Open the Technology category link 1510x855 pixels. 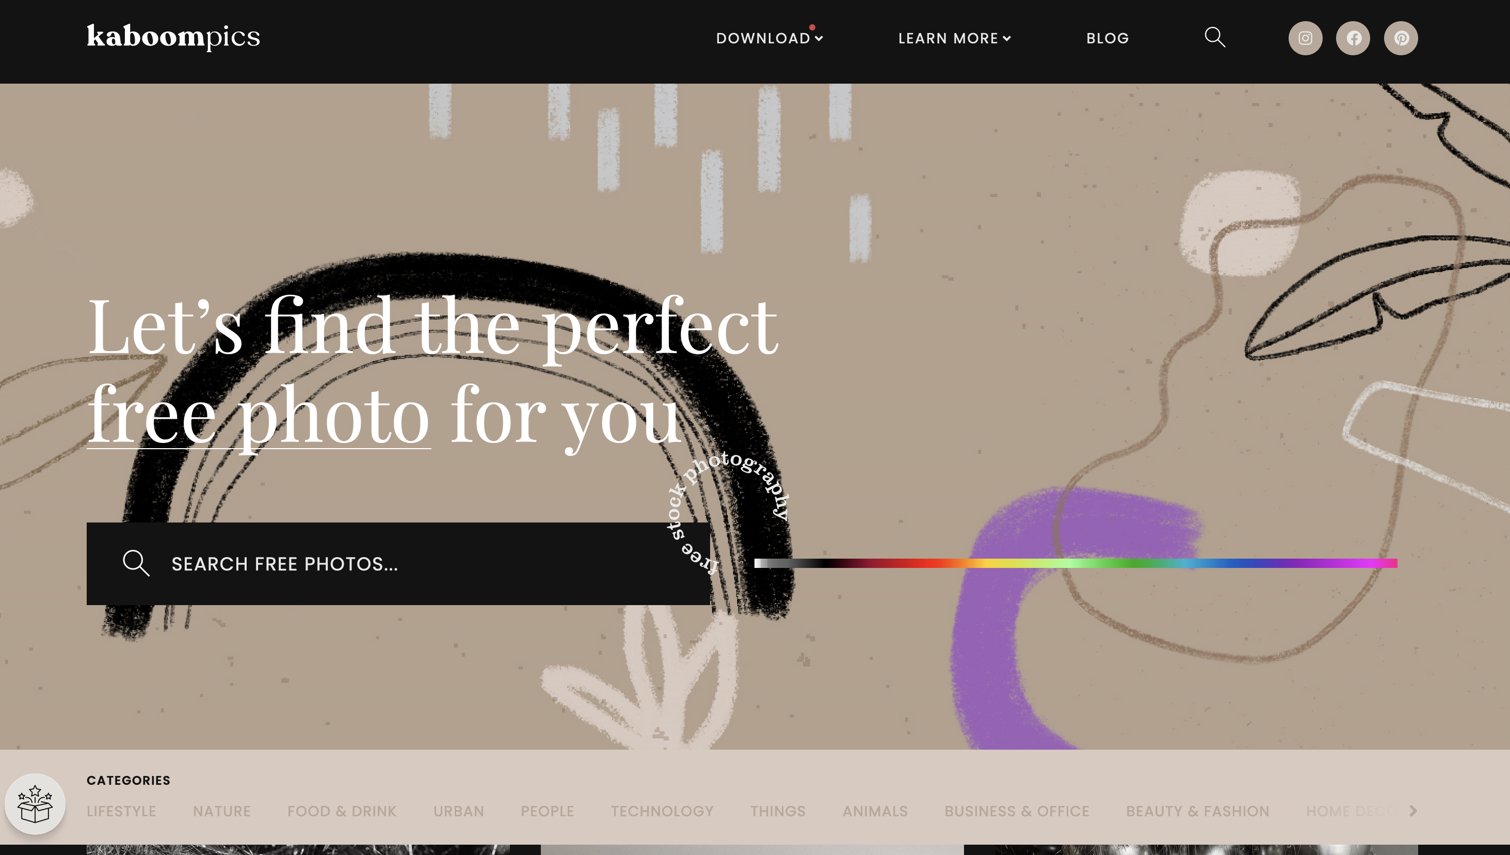click(x=662, y=811)
